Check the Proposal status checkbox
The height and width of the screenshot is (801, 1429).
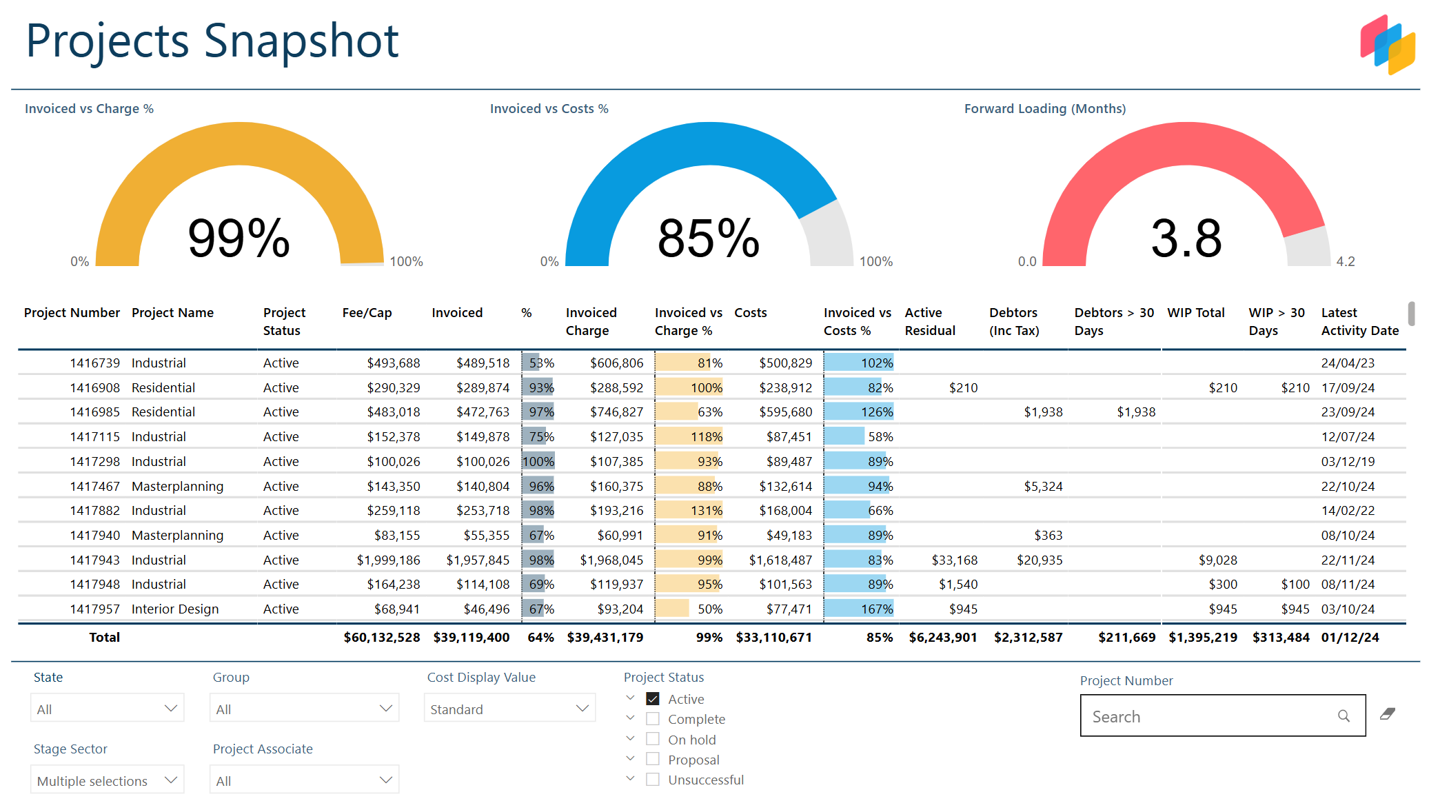click(652, 758)
